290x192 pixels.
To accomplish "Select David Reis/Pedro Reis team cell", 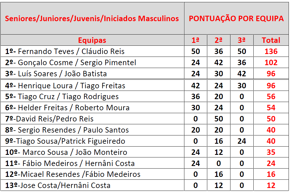I will point(92,119).
